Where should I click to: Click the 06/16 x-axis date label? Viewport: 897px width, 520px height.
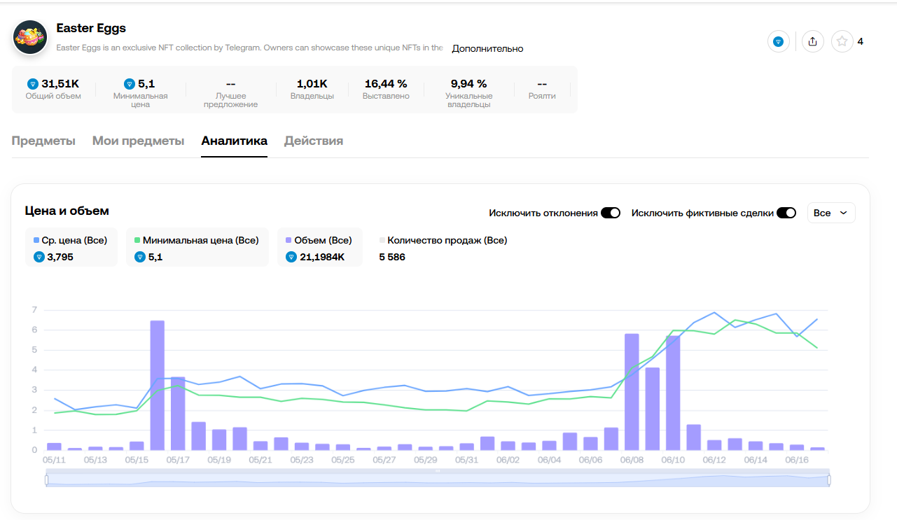[x=797, y=460]
